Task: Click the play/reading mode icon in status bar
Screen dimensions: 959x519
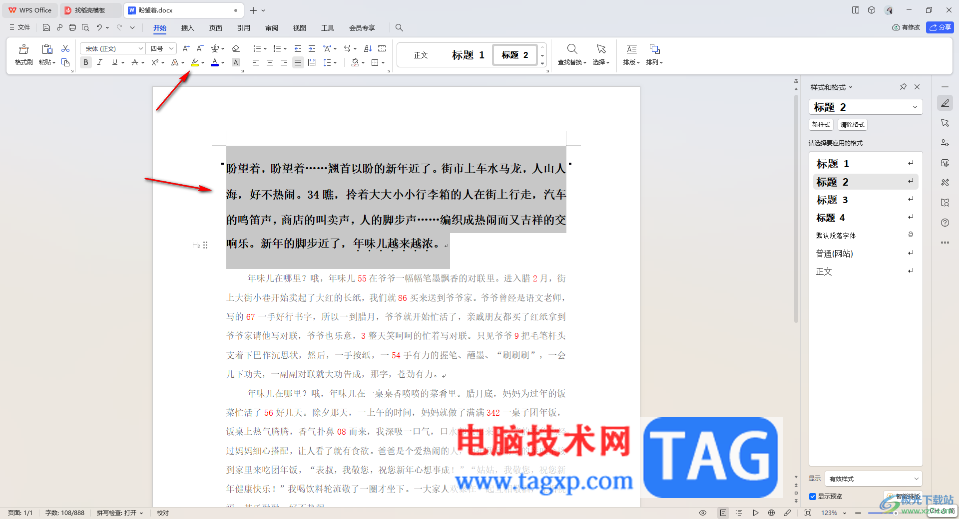Action: click(756, 513)
